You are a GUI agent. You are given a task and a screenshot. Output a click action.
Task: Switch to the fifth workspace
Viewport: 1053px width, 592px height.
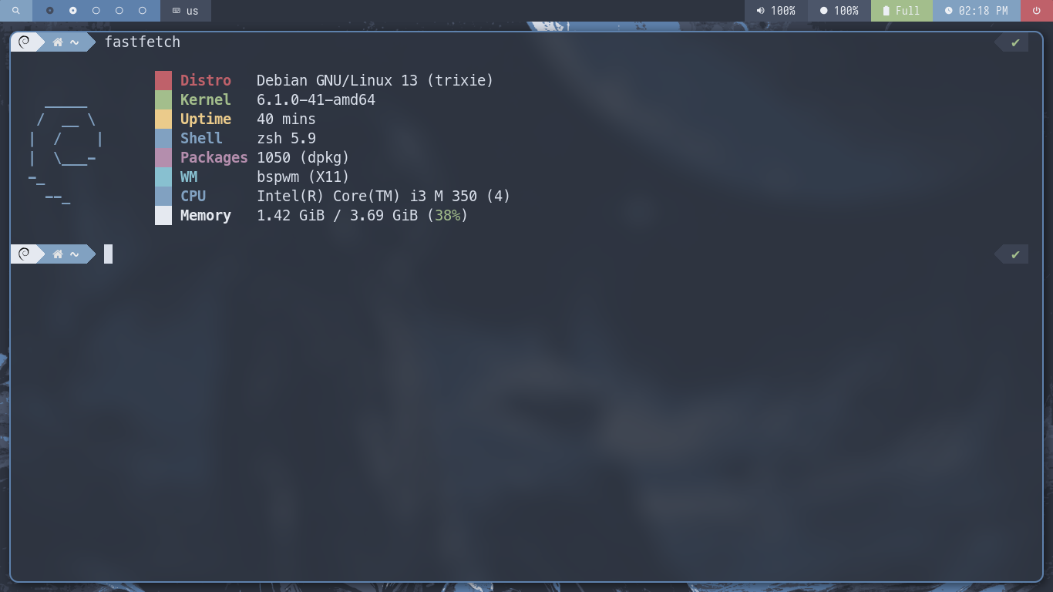[x=143, y=11]
